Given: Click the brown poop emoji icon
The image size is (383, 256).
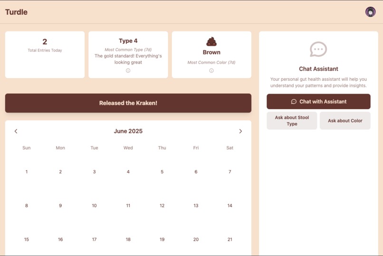Looking at the screenshot, I should click(x=211, y=41).
